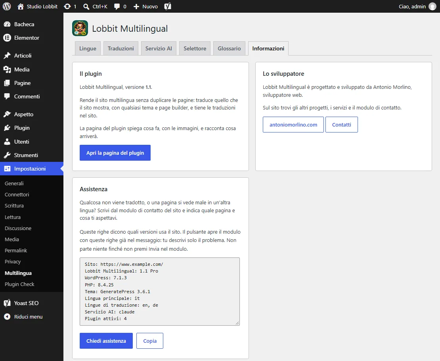440x361 pixels.
Task: Click the Impostazioni settings icon
Action: [x=7, y=169]
